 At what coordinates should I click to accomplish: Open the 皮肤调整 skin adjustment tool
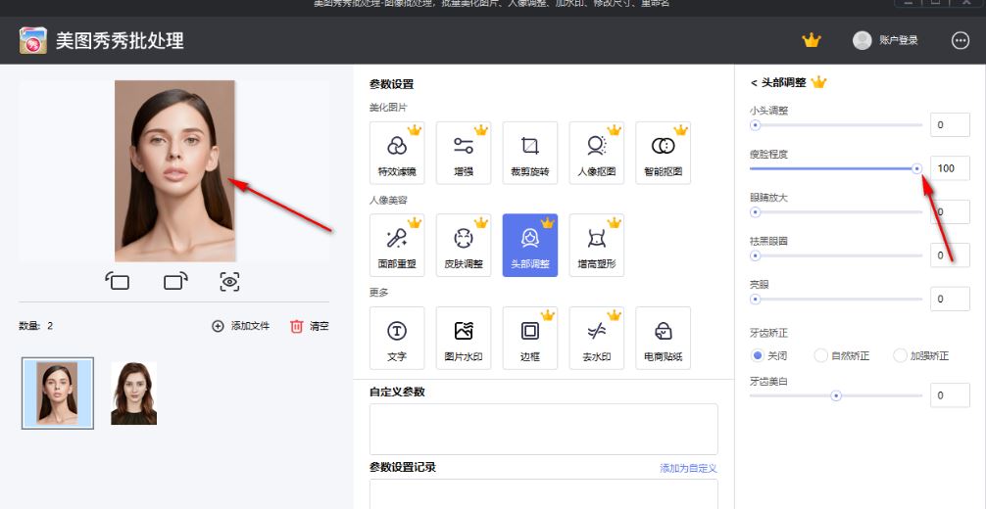pos(464,245)
